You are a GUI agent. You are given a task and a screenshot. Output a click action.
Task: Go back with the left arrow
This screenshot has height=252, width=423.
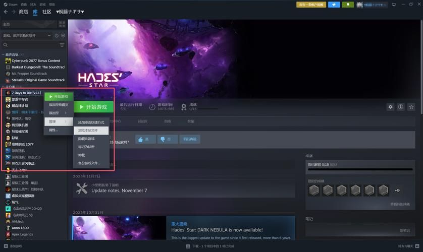6,12
